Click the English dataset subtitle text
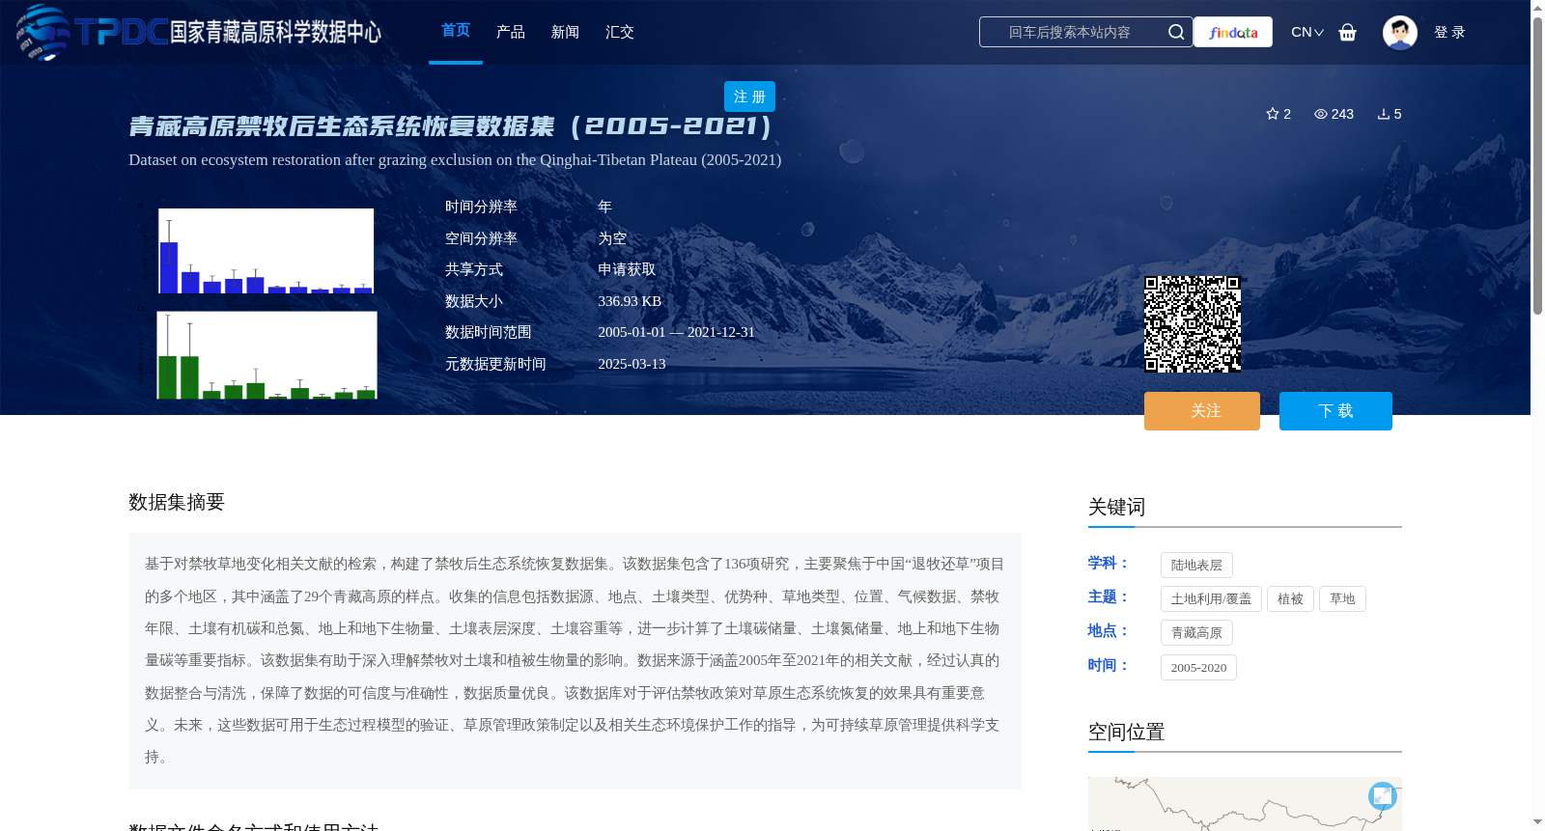The width and height of the screenshot is (1545, 831). 455,160
